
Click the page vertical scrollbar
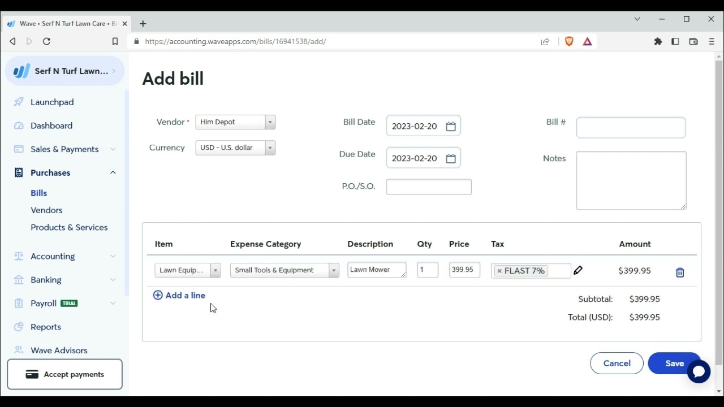pyautogui.click(x=719, y=212)
